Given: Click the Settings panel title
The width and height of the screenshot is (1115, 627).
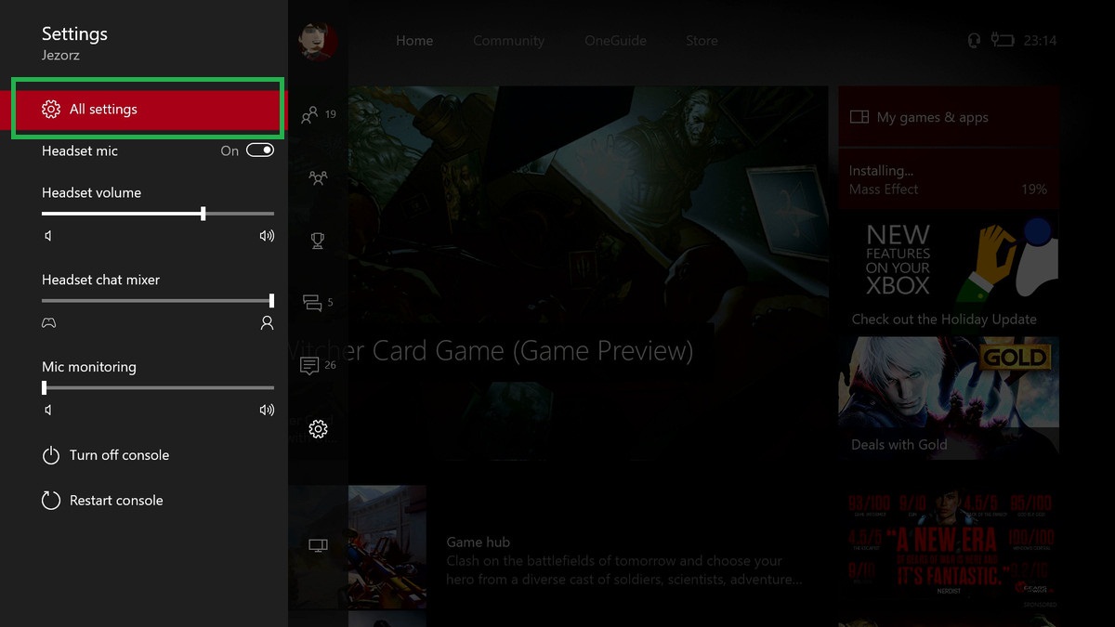Looking at the screenshot, I should click(x=74, y=33).
